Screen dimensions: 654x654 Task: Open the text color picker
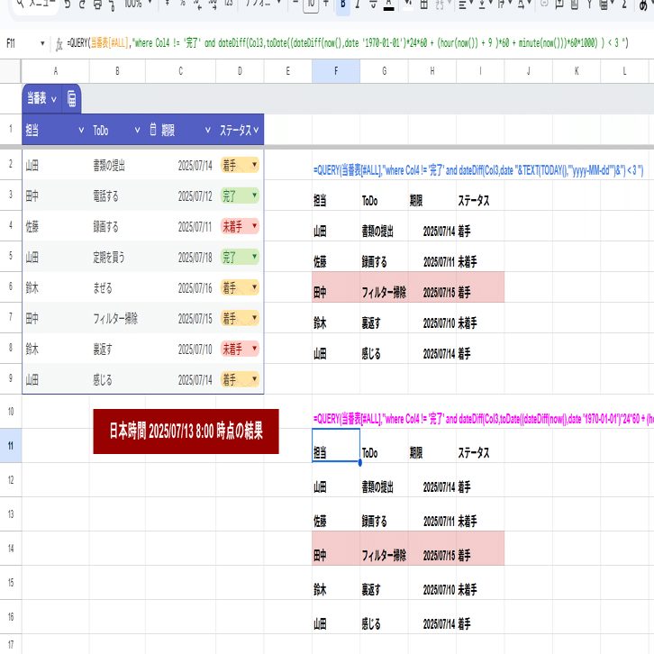(x=389, y=5)
